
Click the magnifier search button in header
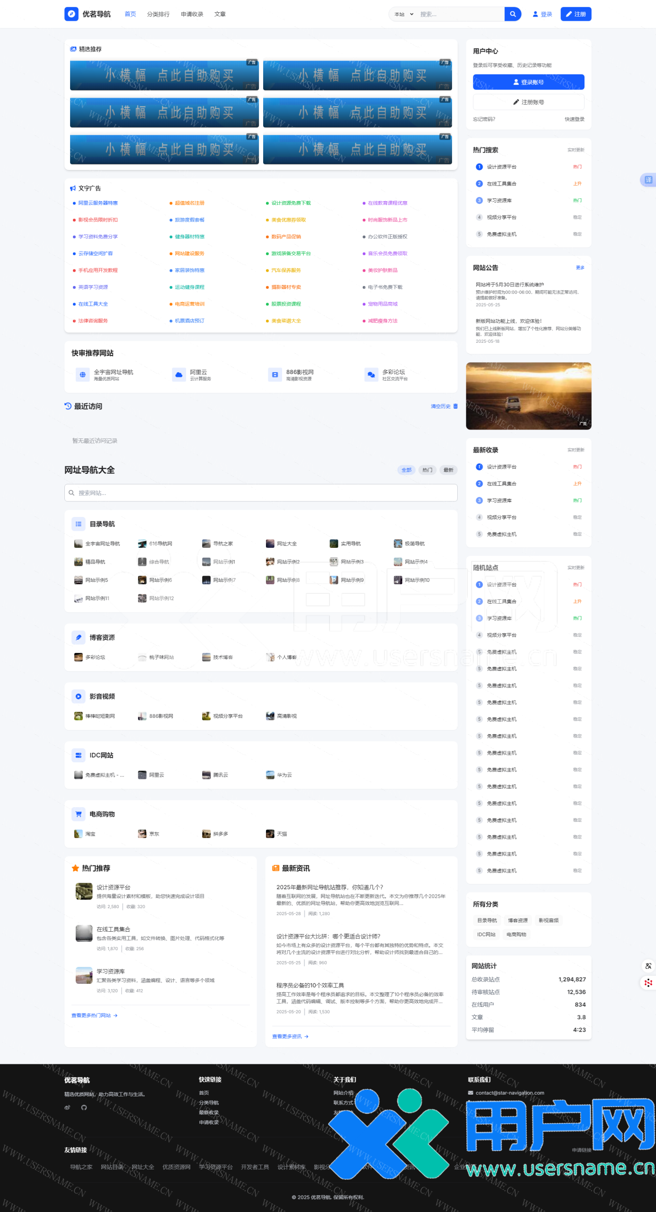click(x=513, y=14)
